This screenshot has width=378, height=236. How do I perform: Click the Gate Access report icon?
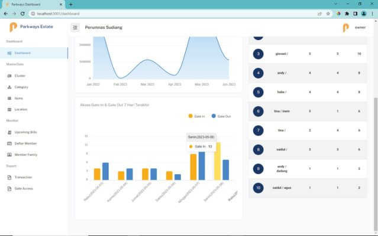click(8, 188)
